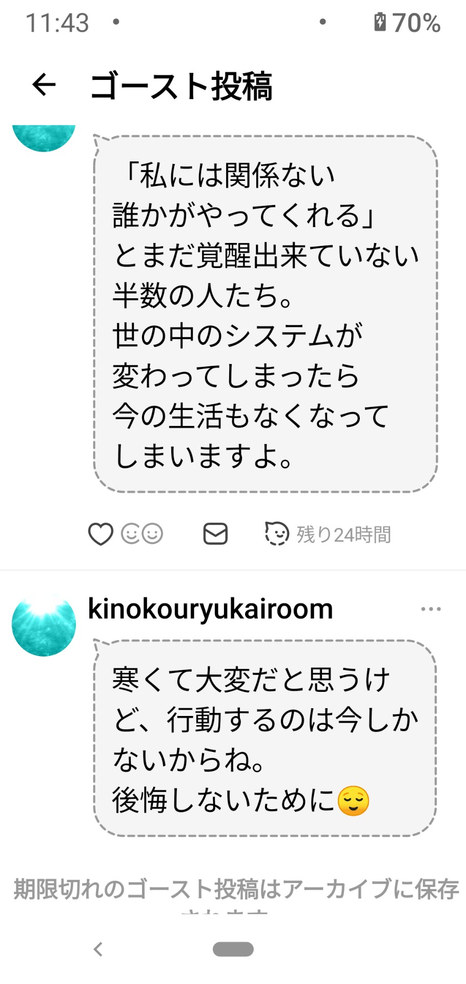Tap the 残り24時間 remaining time label

point(344,535)
